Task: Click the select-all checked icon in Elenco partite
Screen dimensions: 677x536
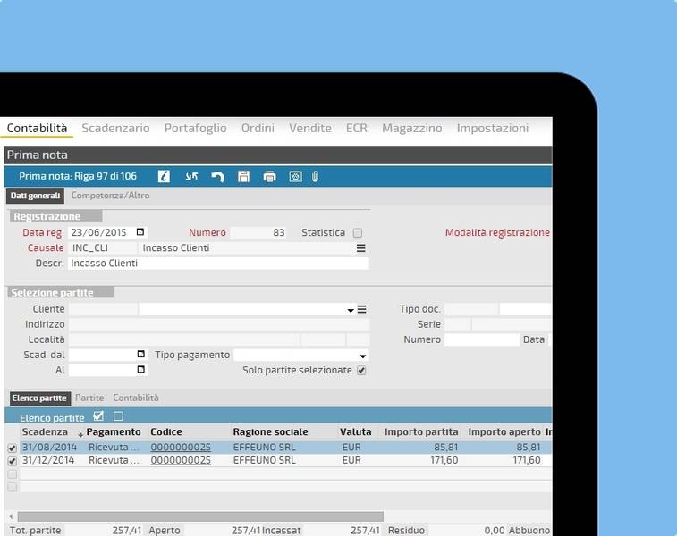Action: [x=98, y=416]
